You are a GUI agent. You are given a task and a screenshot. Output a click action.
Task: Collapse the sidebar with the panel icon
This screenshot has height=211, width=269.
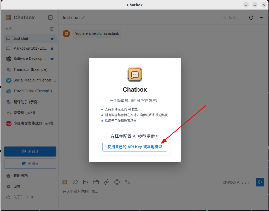tap(50, 17)
